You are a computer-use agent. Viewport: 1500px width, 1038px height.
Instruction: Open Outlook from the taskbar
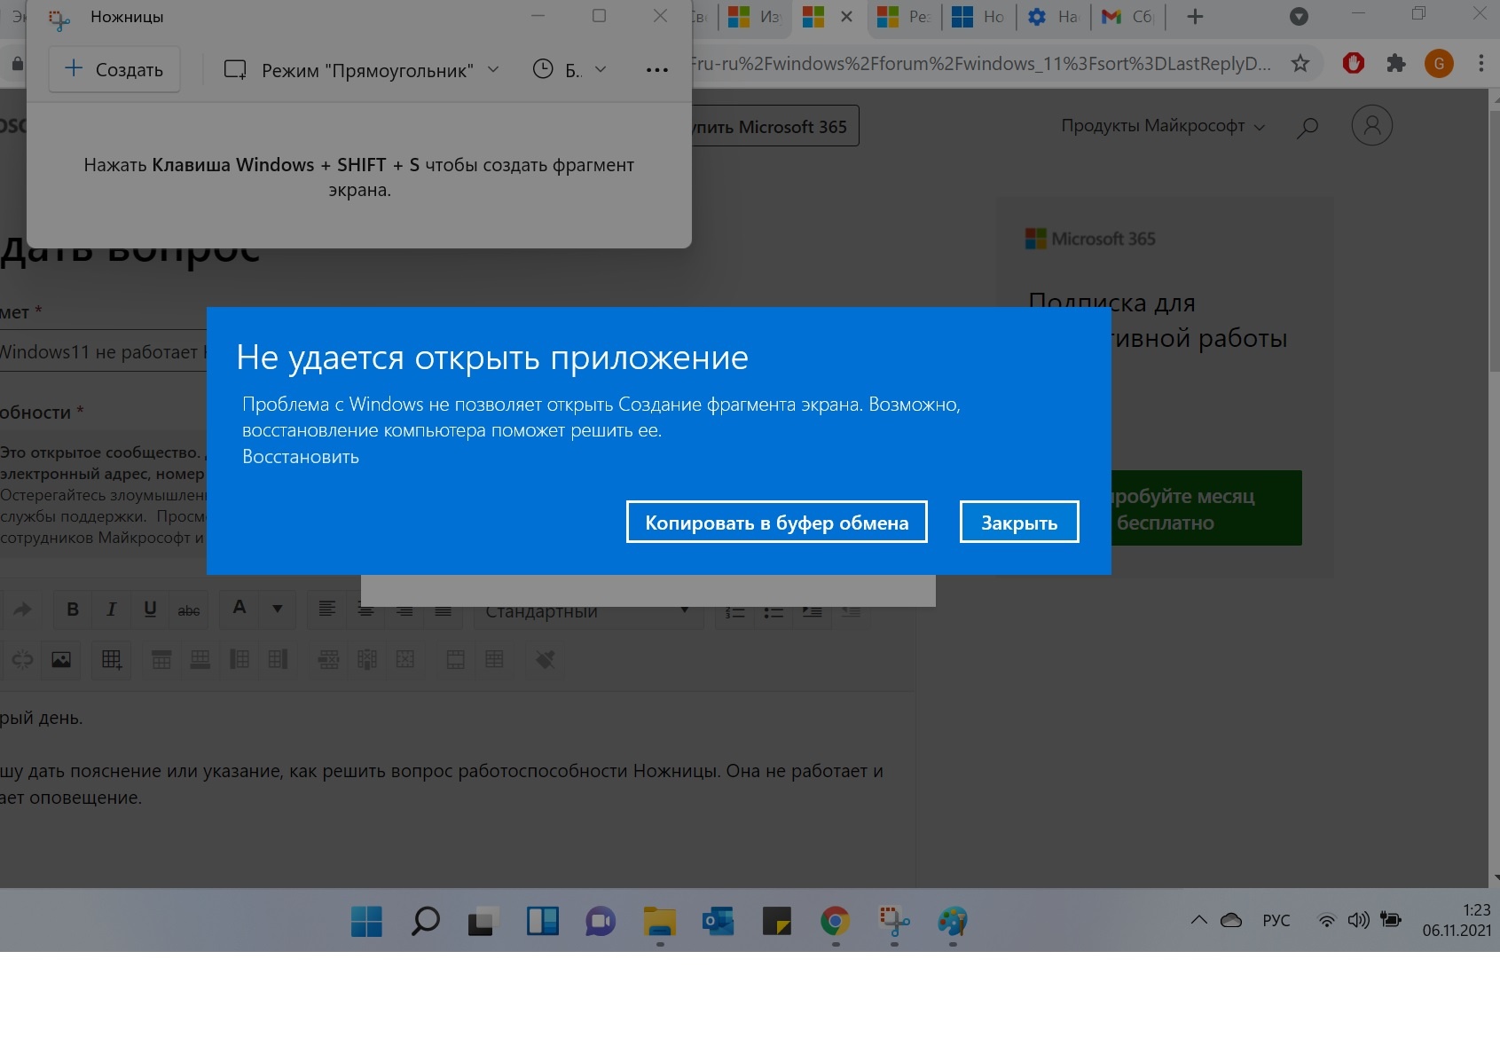click(x=719, y=922)
